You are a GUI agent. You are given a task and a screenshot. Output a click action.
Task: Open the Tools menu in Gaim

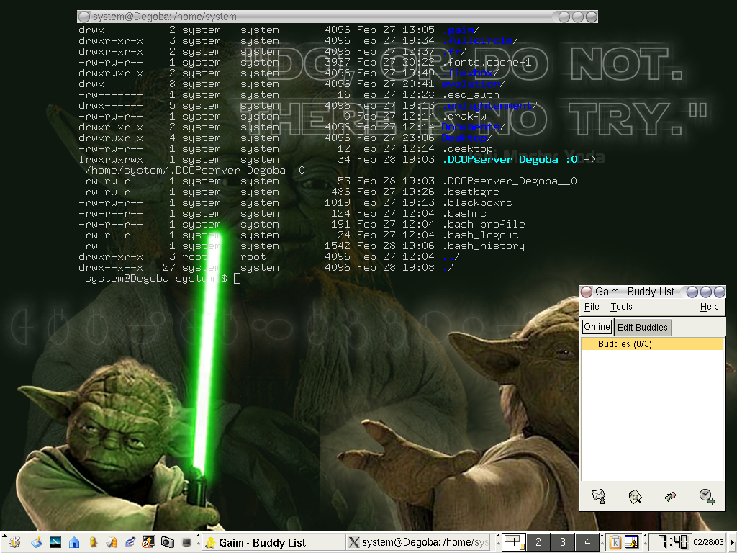(621, 307)
